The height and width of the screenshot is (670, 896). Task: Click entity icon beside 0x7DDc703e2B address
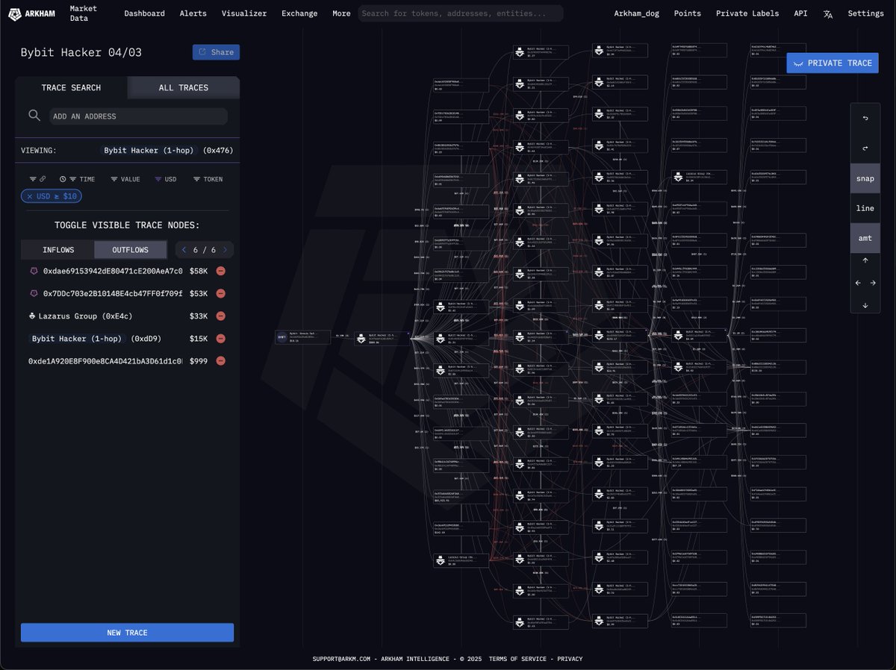[x=33, y=294]
